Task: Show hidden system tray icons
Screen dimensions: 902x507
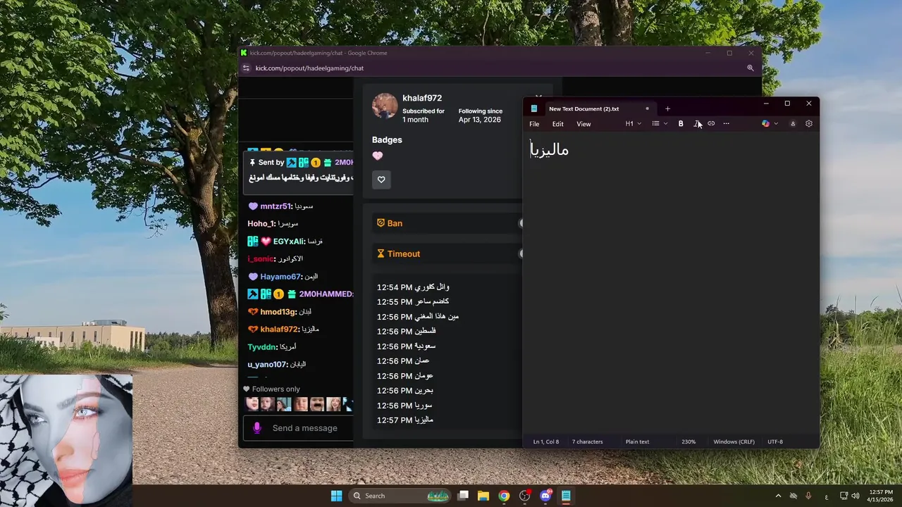Action: (x=778, y=496)
